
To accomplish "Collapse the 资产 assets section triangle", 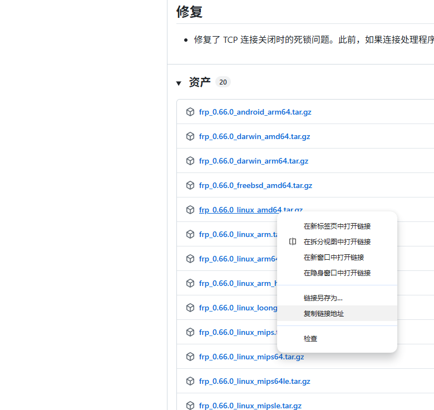I will coord(179,83).
